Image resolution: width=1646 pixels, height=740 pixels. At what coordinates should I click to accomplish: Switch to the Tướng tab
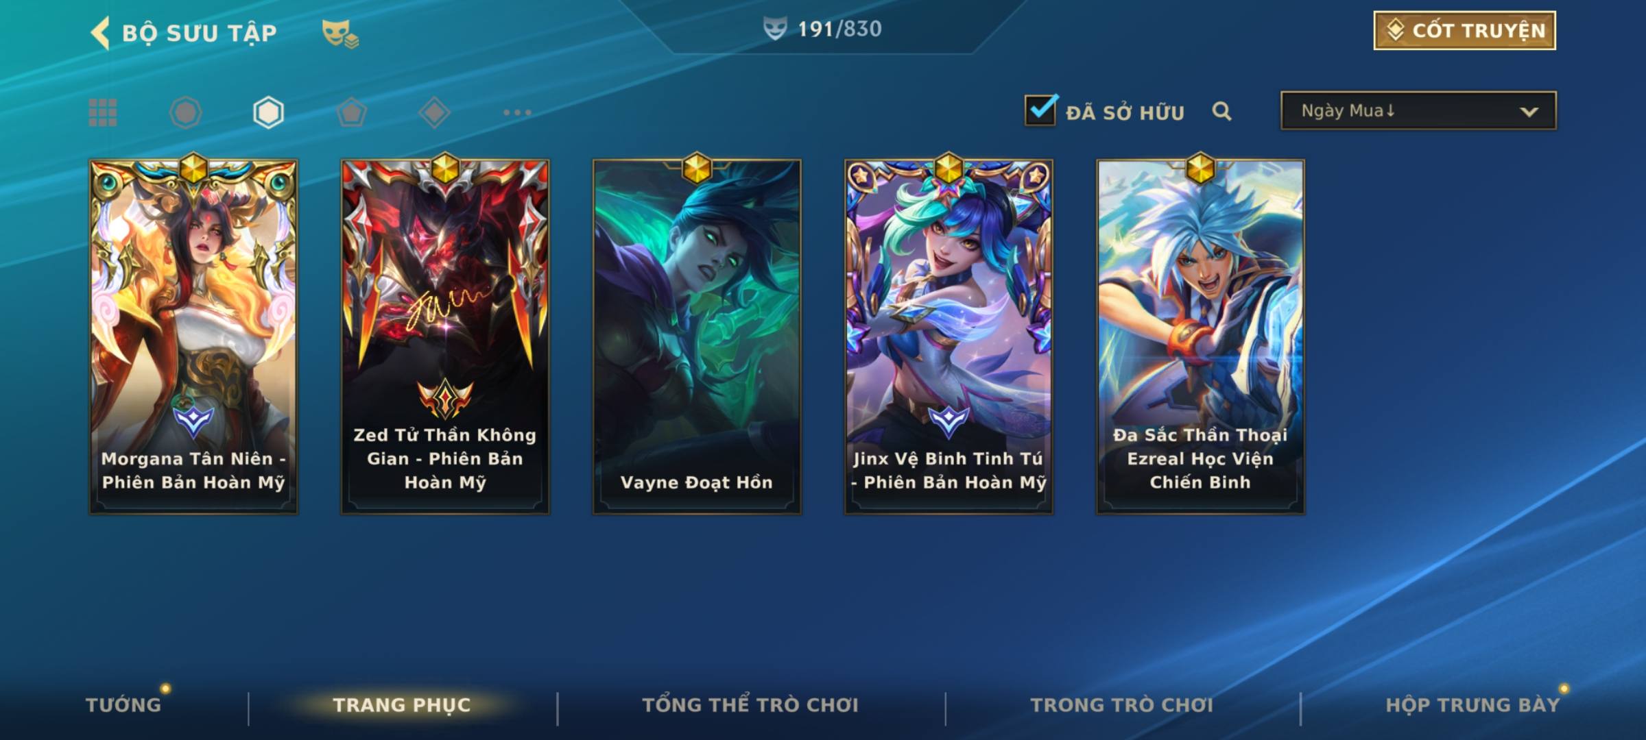pyautogui.click(x=123, y=705)
